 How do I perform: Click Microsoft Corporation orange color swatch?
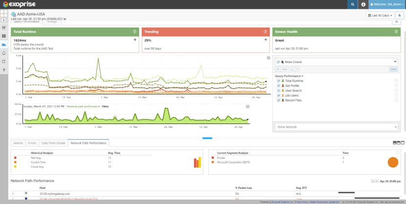[213, 162]
